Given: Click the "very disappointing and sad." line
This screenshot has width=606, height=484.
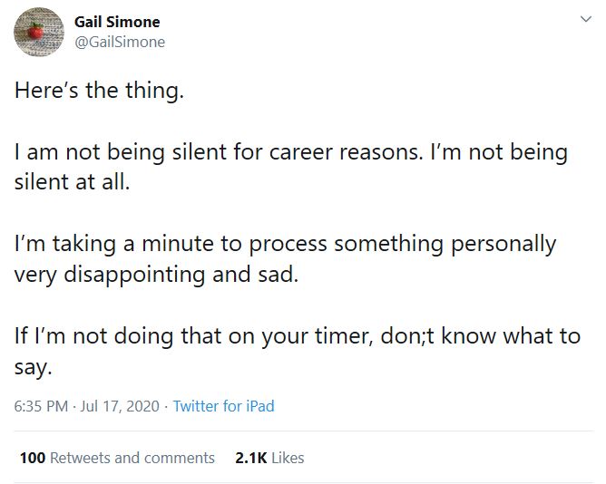Looking at the screenshot, I should (156, 274).
